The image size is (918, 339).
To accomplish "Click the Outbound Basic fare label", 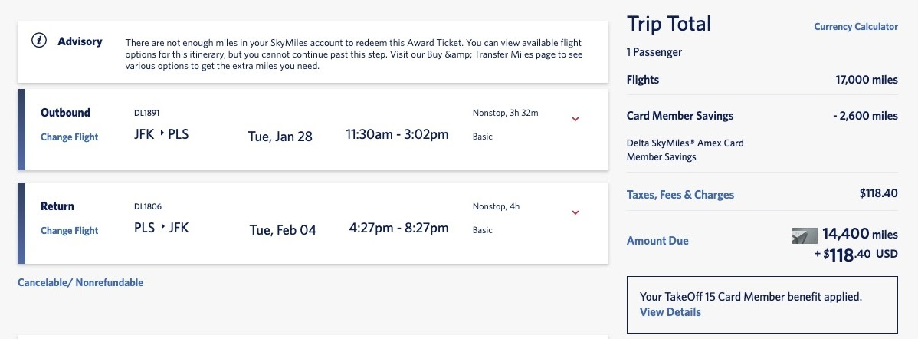I will coord(483,137).
